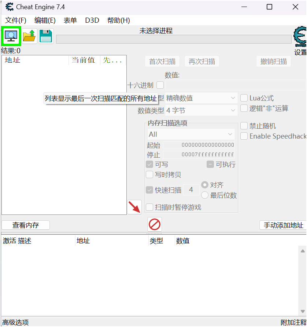Click Cheat Engine title bar logo
The width and height of the screenshot is (307, 327).
click(x=10, y=7)
